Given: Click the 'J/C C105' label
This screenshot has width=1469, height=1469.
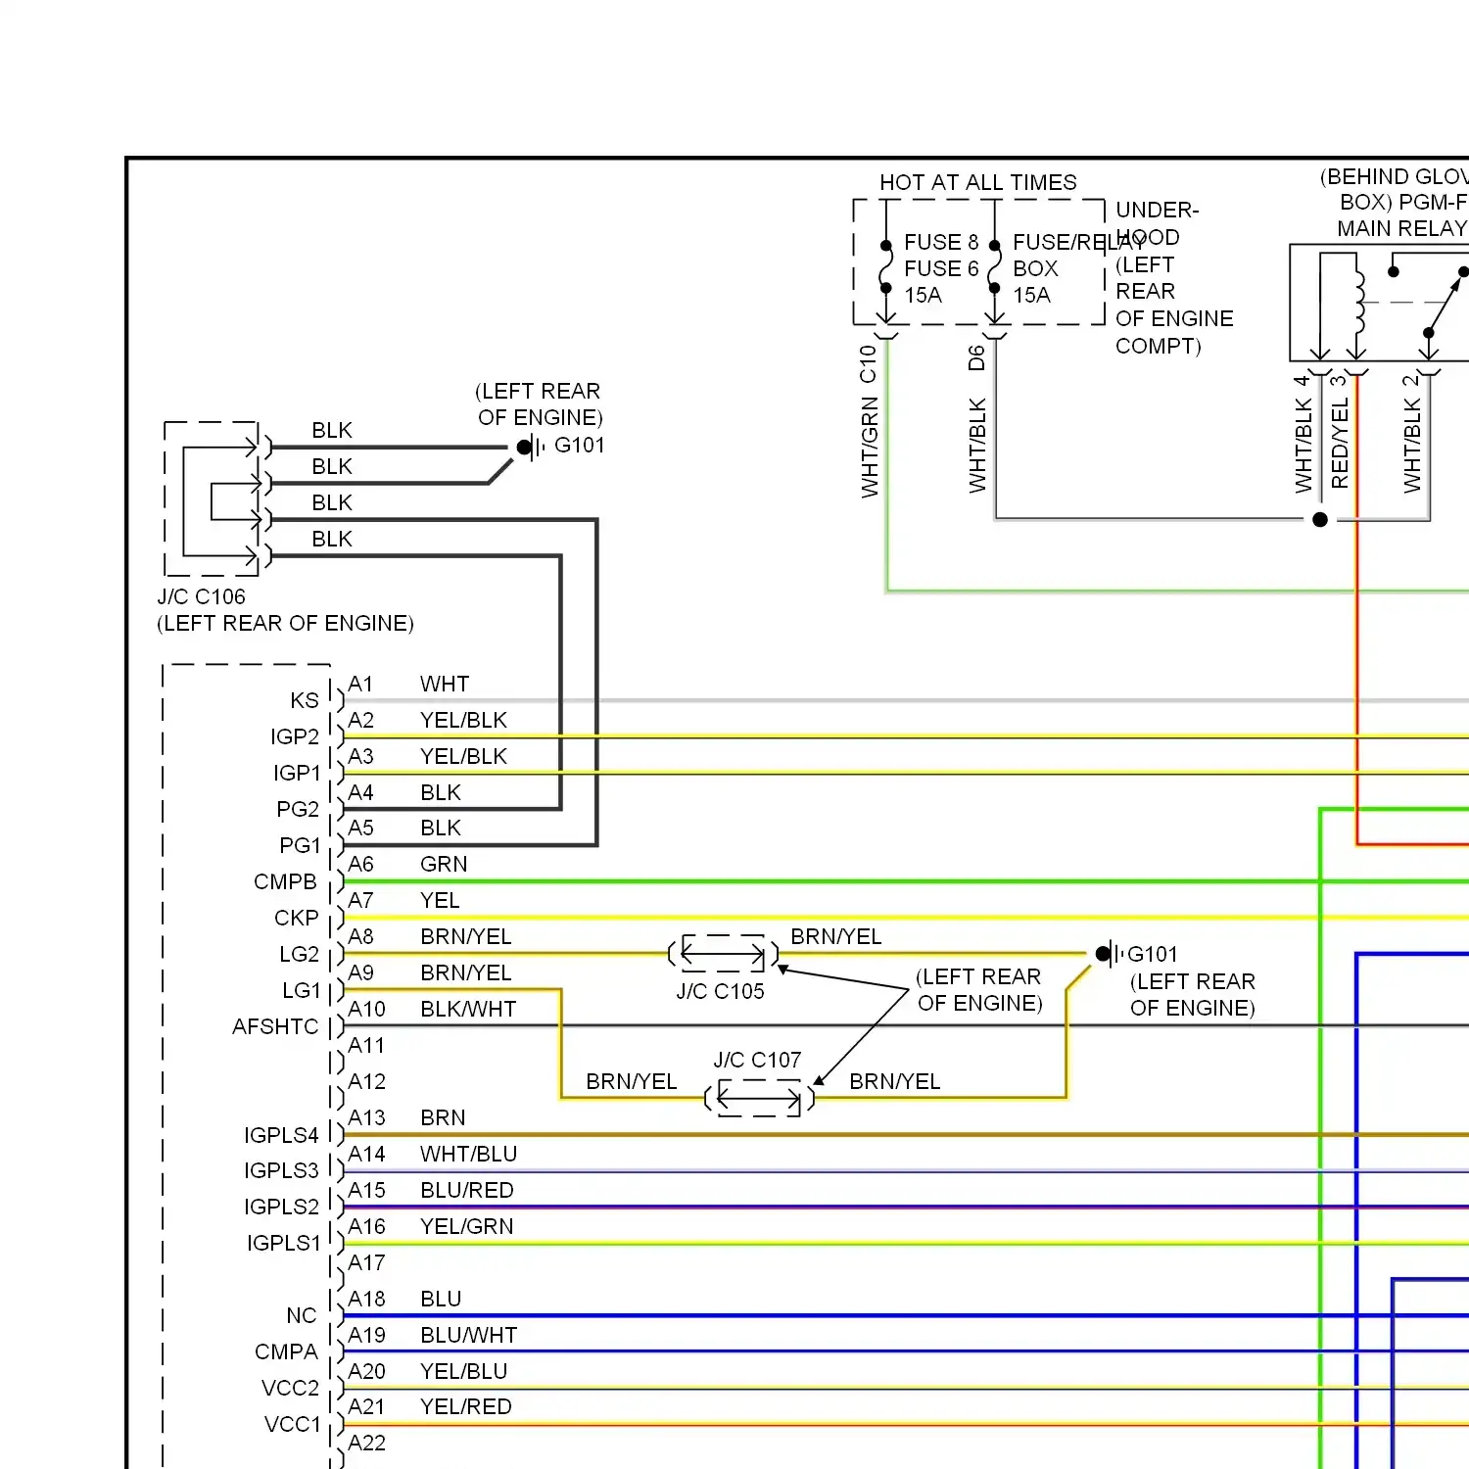Looking at the screenshot, I should tap(720, 992).
